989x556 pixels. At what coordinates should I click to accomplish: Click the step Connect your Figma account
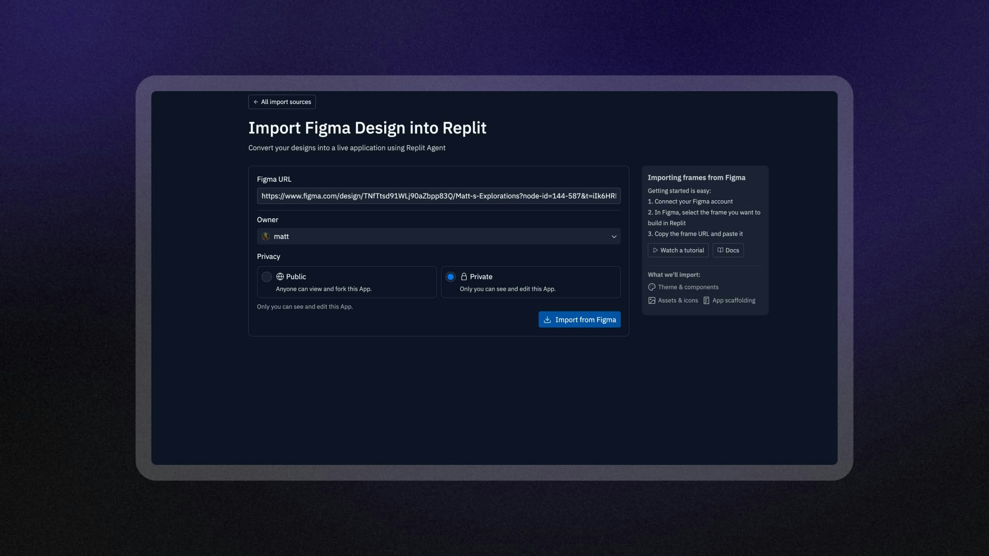click(x=690, y=202)
